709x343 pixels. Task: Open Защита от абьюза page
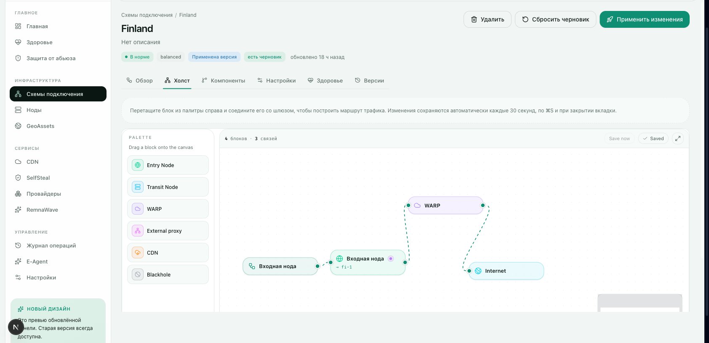click(58, 58)
